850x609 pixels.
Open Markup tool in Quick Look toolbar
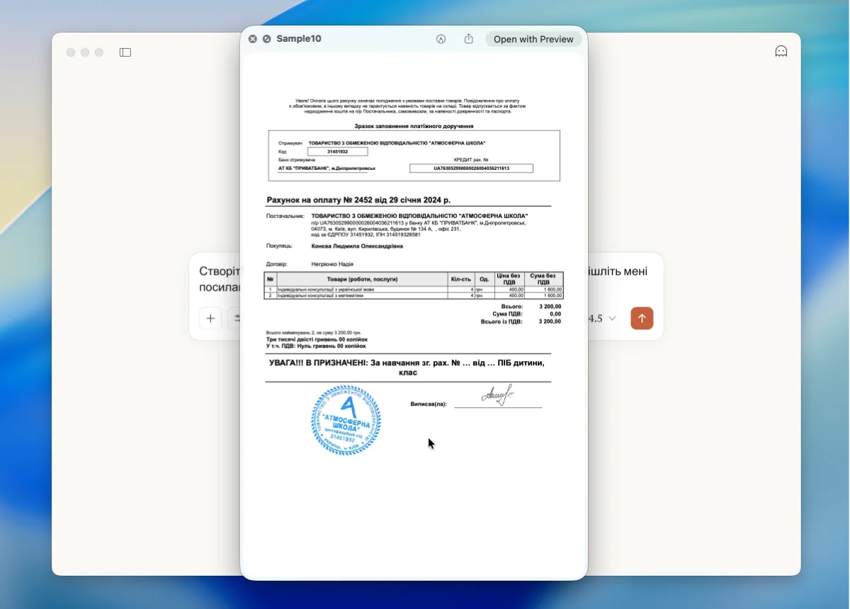click(441, 40)
